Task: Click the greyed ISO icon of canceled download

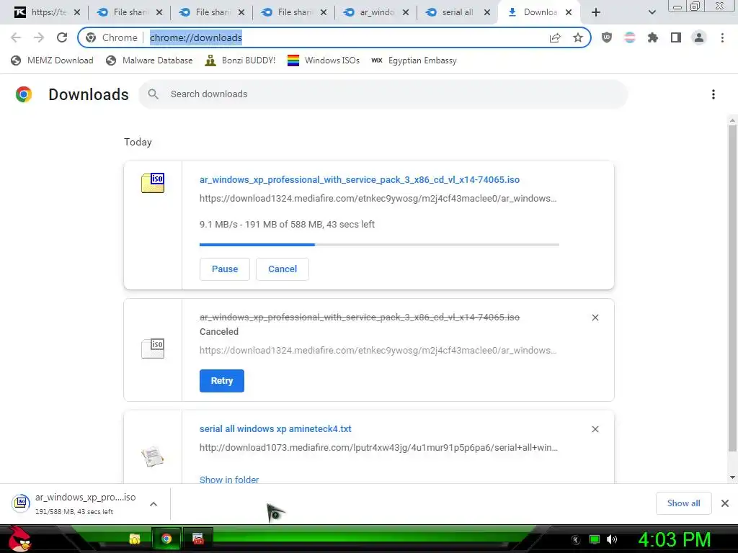Action: point(153,349)
